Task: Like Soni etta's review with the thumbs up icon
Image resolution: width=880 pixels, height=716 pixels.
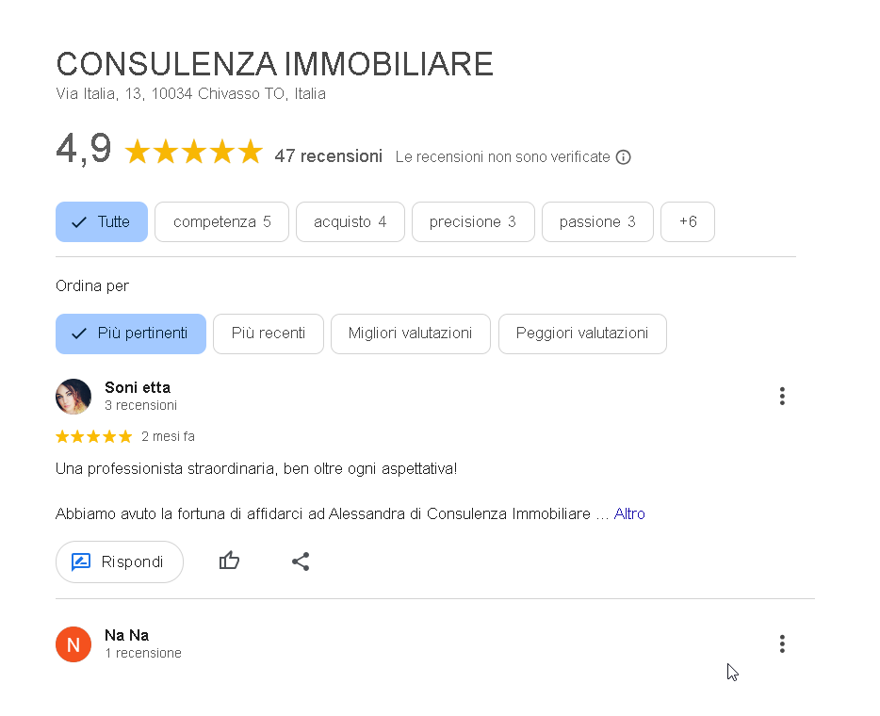Action: tap(229, 561)
